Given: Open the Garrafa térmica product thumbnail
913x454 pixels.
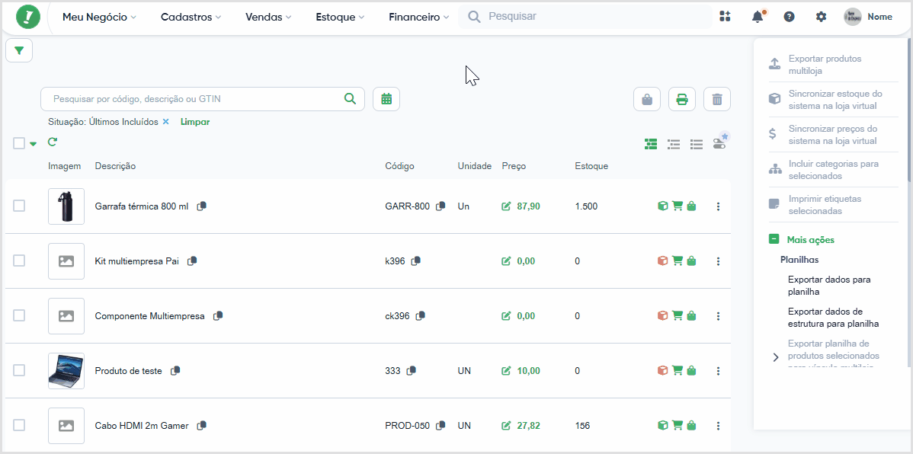Looking at the screenshot, I should (x=66, y=206).
